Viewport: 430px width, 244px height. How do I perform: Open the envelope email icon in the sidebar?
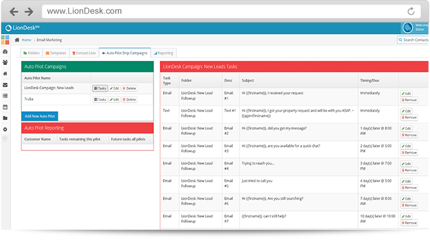(5, 85)
